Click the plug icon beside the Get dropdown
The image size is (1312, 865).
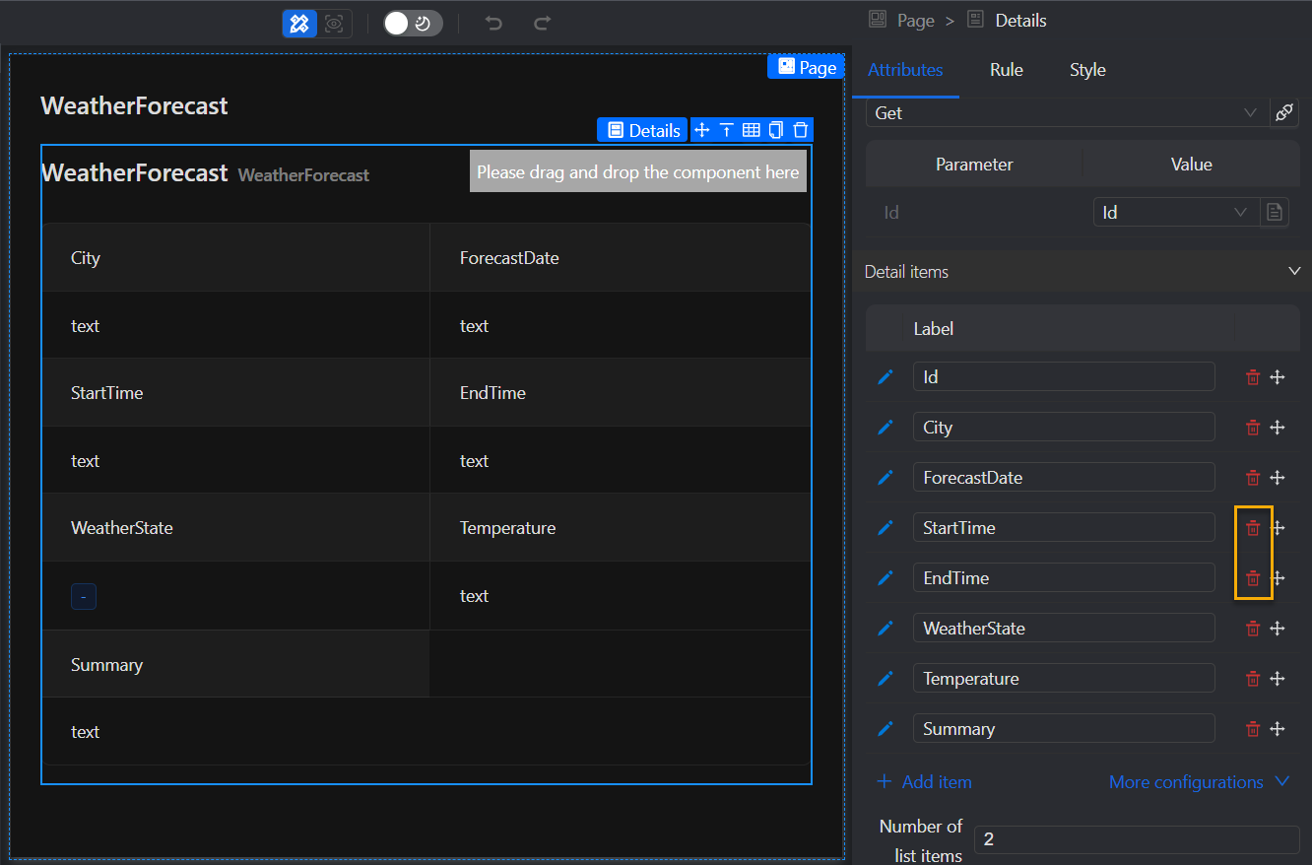tap(1283, 113)
